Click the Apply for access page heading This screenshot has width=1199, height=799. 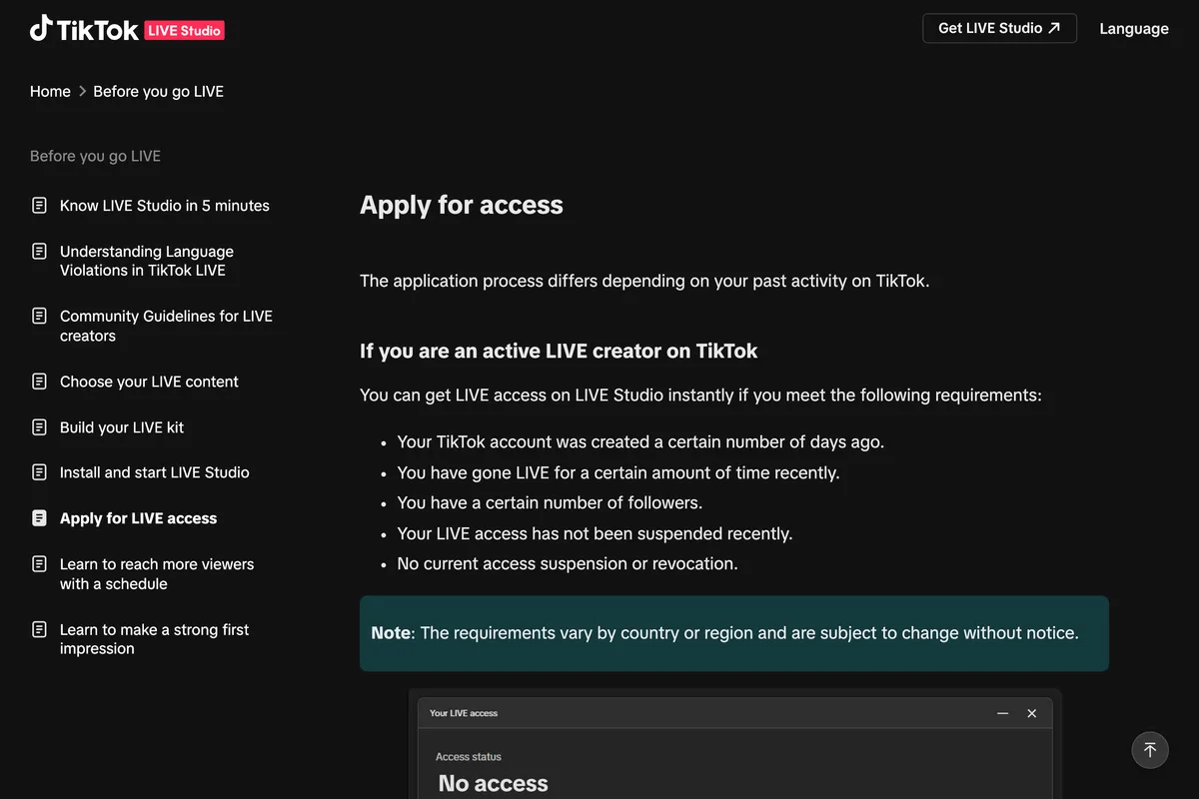click(x=462, y=205)
